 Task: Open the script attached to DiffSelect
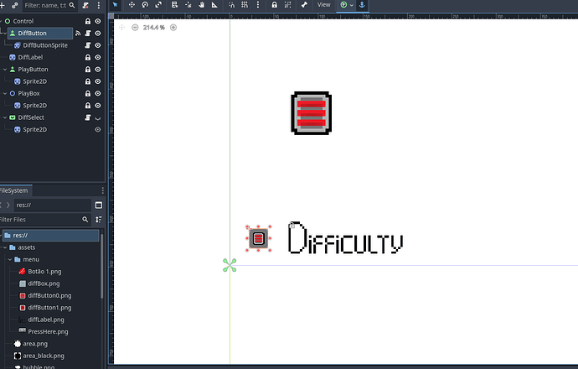tap(88, 117)
